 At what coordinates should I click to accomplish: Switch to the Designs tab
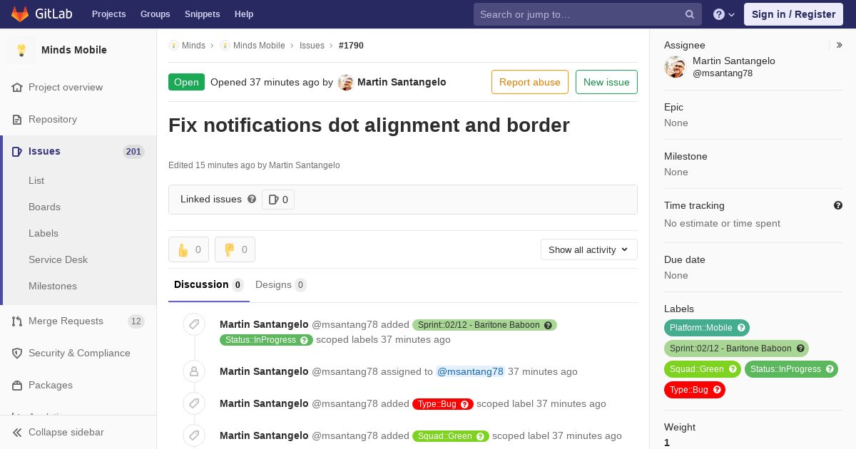pyautogui.click(x=281, y=284)
